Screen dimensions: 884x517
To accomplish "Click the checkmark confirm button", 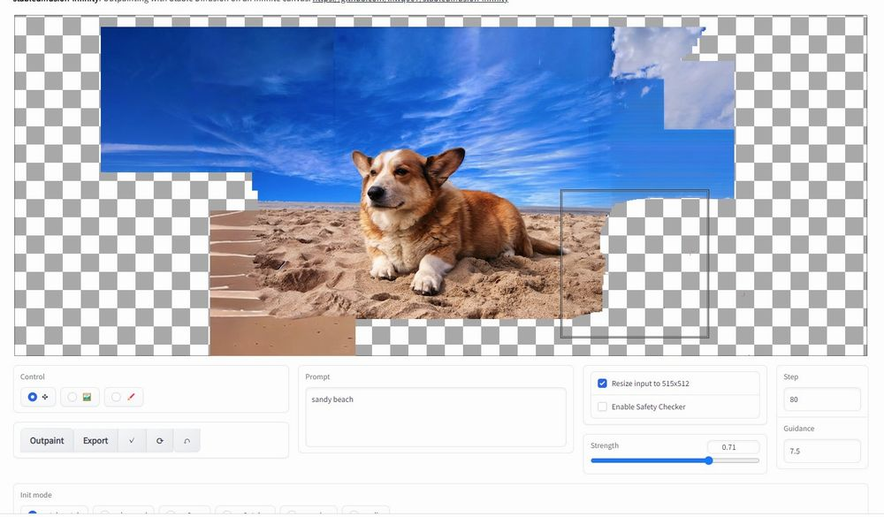I will click(x=132, y=441).
